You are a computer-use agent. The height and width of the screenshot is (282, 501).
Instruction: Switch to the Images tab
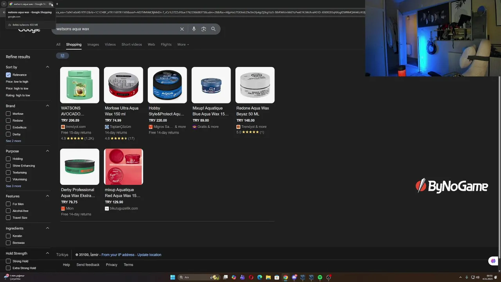93,44
